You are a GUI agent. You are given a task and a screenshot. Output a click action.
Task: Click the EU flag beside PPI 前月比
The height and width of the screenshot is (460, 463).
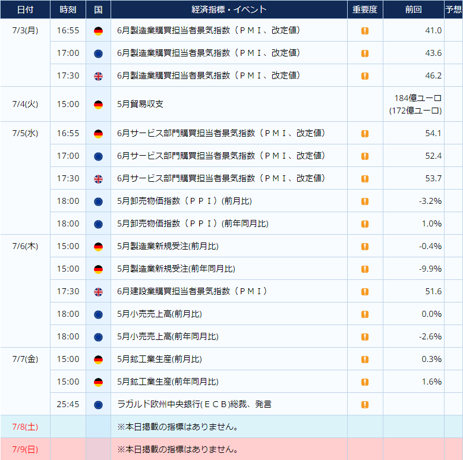coord(98,201)
